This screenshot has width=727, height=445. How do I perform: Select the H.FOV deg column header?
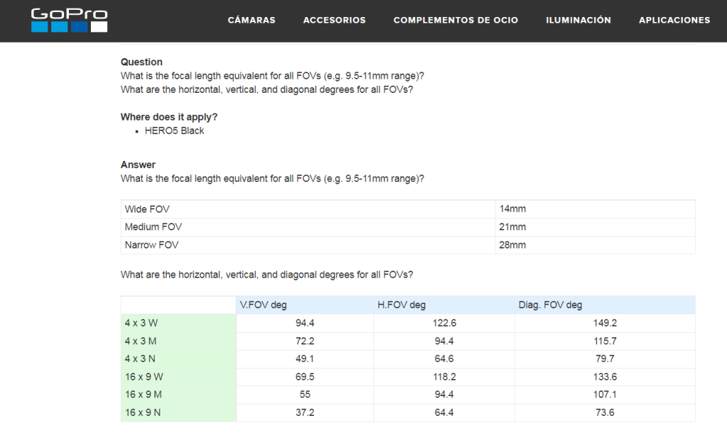(401, 305)
